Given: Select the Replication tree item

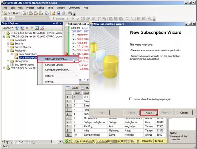Looking at the screenshot, I should click(x=20, y=51).
